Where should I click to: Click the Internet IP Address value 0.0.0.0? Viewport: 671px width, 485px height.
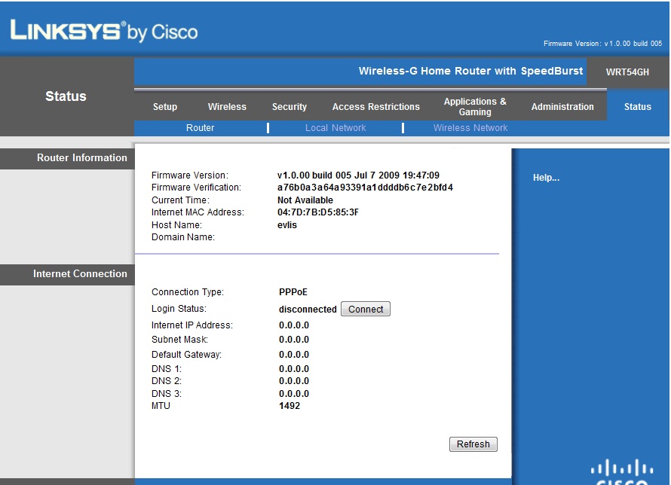pyautogui.click(x=294, y=325)
